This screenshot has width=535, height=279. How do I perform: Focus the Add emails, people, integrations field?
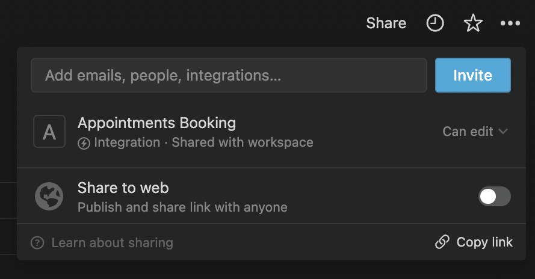coord(229,75)
